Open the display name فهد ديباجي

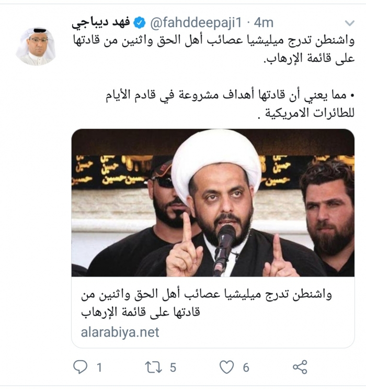100,23
